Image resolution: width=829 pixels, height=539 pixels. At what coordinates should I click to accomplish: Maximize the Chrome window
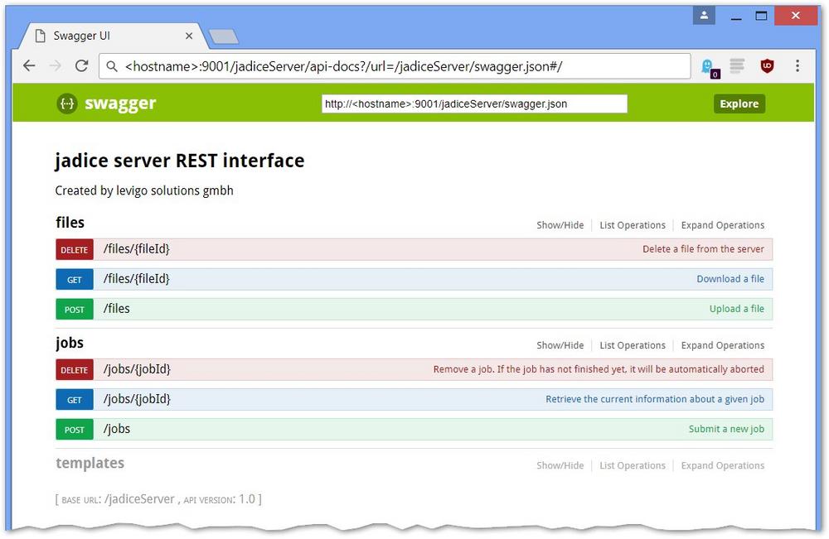[x=761, y=16]
